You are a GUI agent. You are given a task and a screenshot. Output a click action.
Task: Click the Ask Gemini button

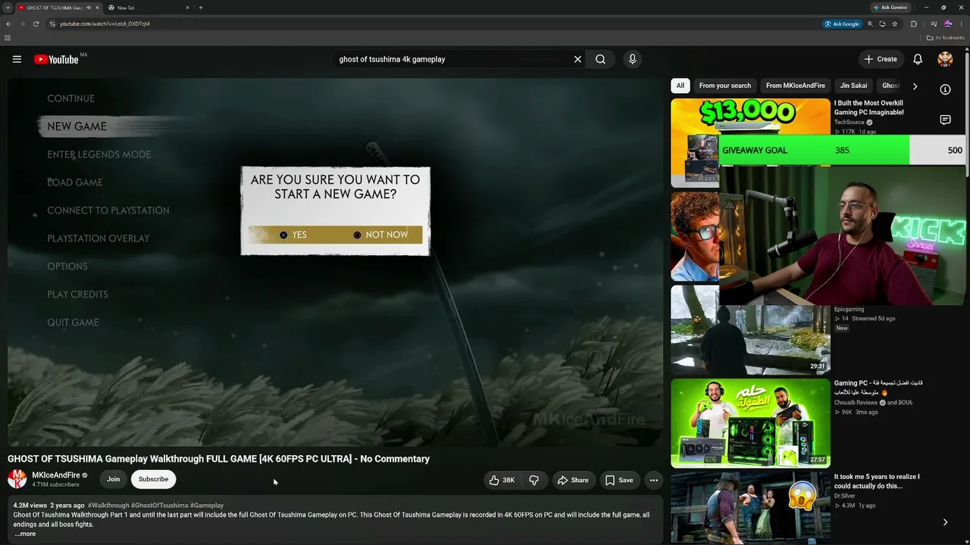tap(890, 8)
